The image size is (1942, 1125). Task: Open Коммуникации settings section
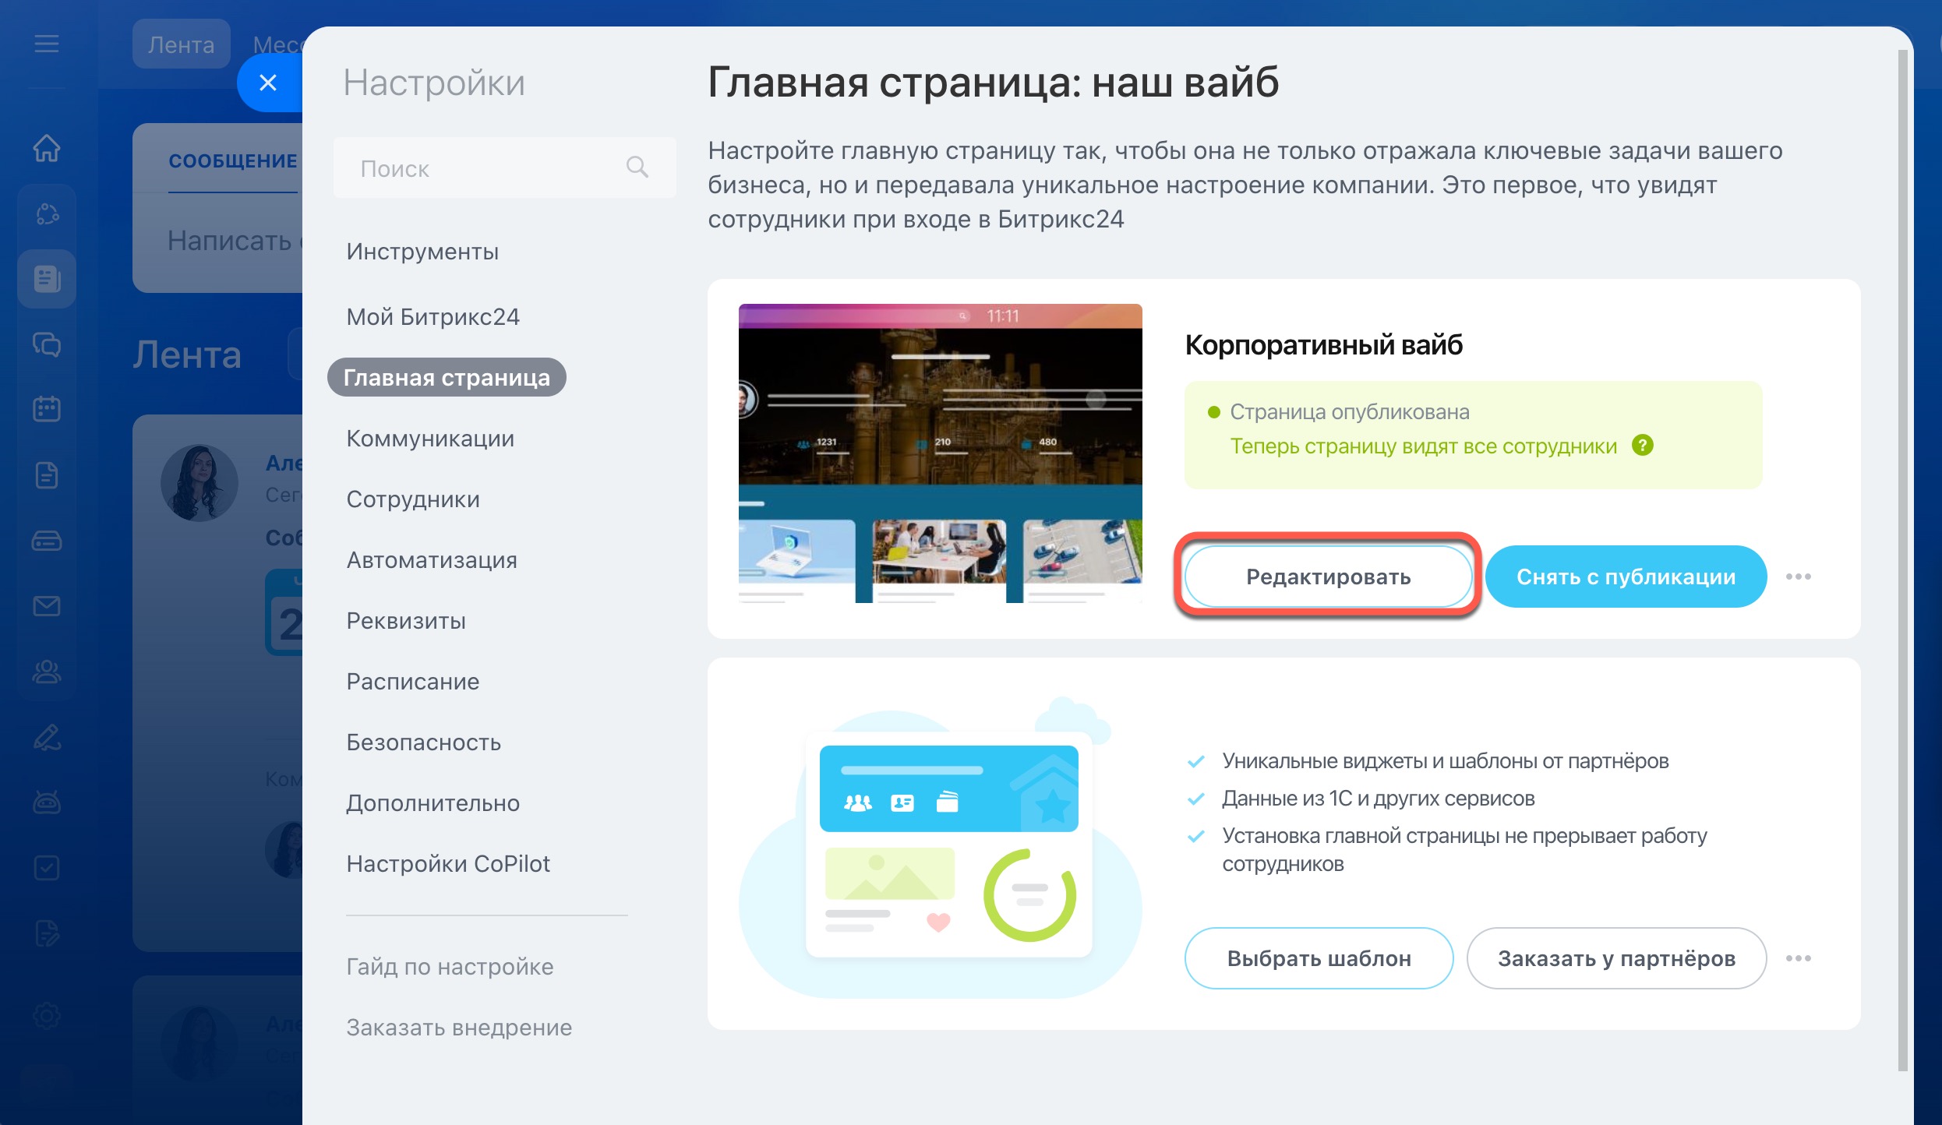click(430, 439)
